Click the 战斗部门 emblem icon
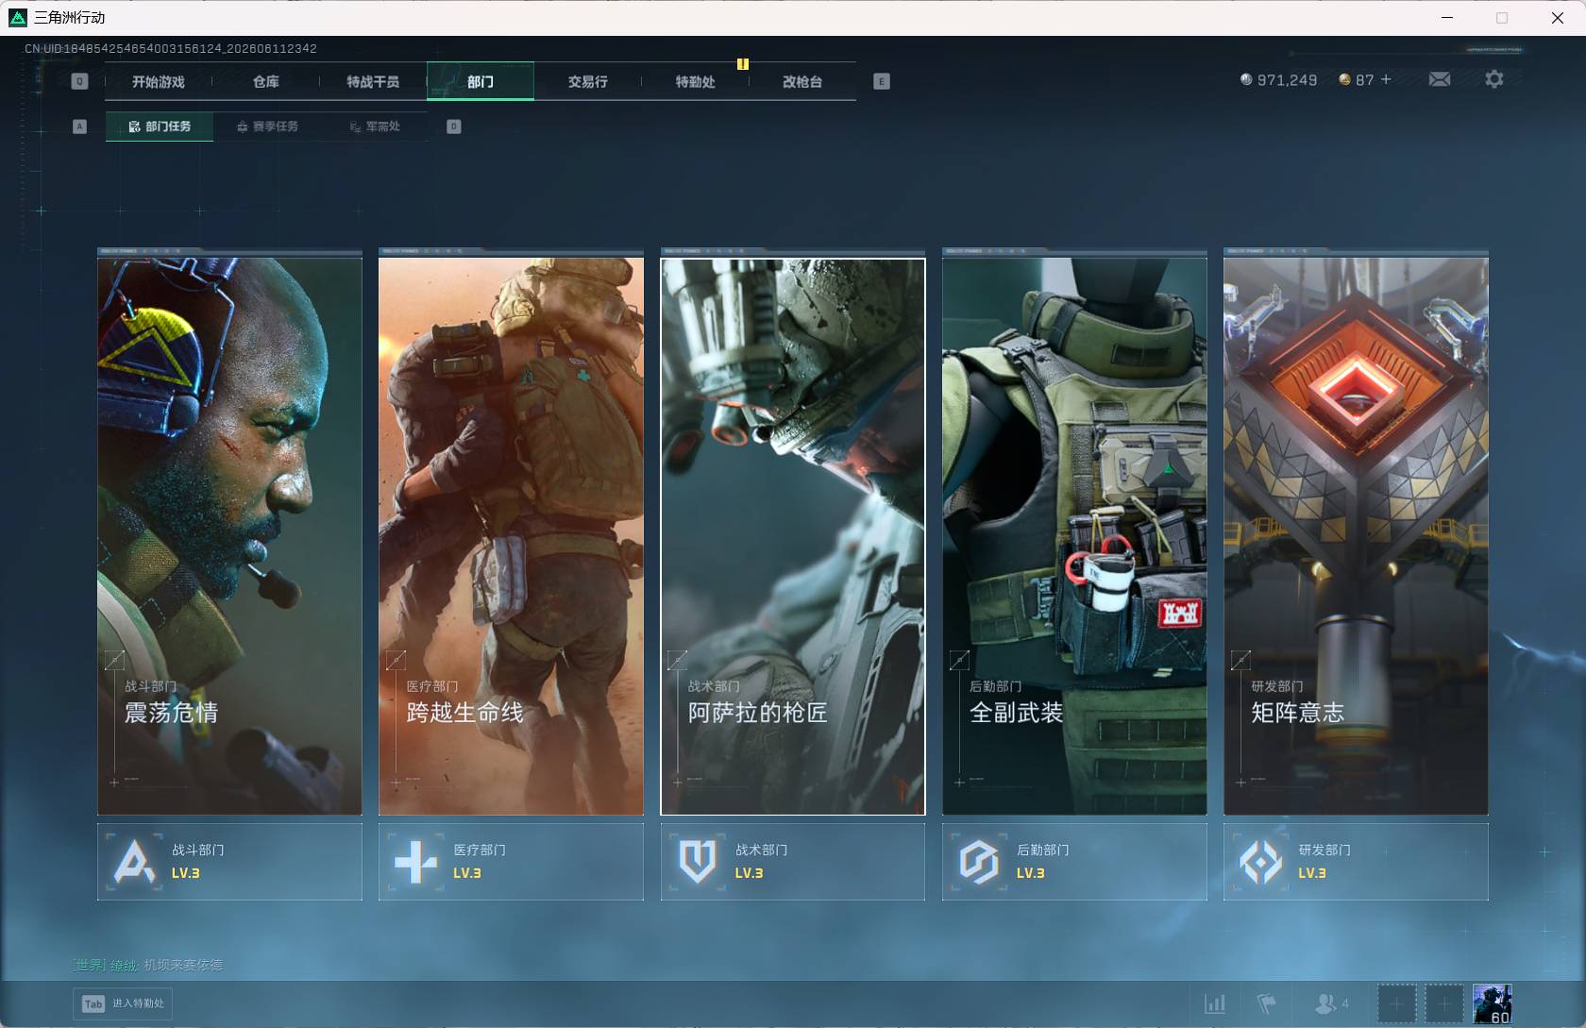This screenshot has height=1028, width=1586. (134, 861)
